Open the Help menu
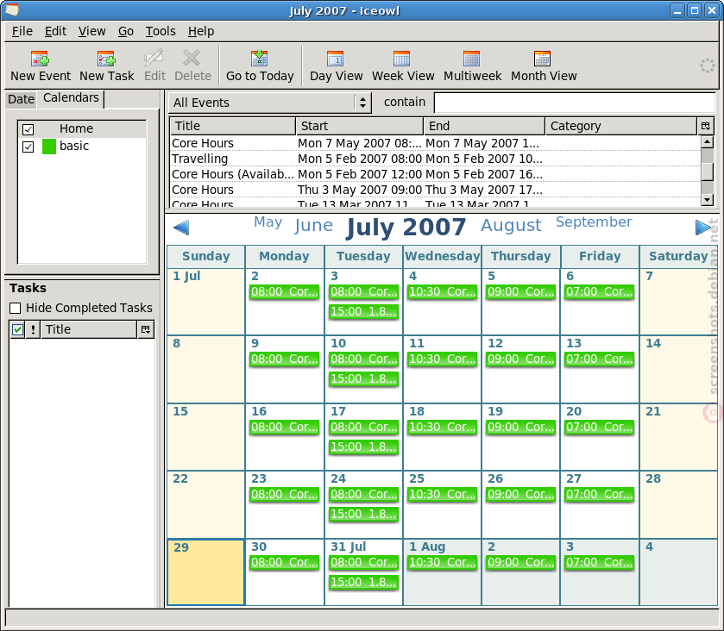Screen dimensions: 724x631 [x=201, y=31]
